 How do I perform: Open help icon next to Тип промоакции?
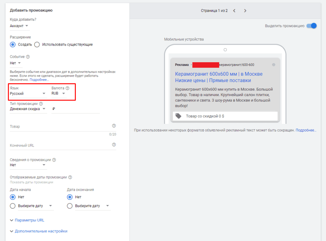point(41,104)
